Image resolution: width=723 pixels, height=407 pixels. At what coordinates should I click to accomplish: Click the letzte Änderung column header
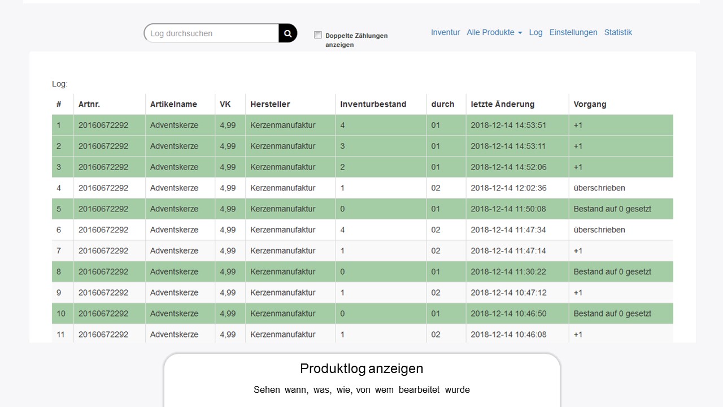click(x=502, y=105)
